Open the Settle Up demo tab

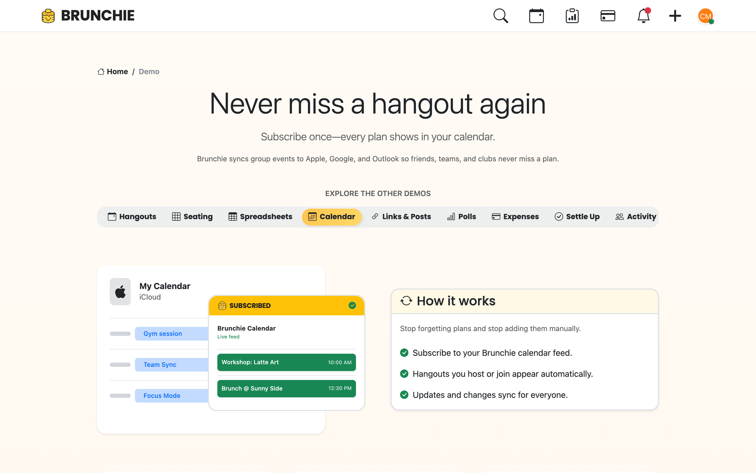coord(577,217)
